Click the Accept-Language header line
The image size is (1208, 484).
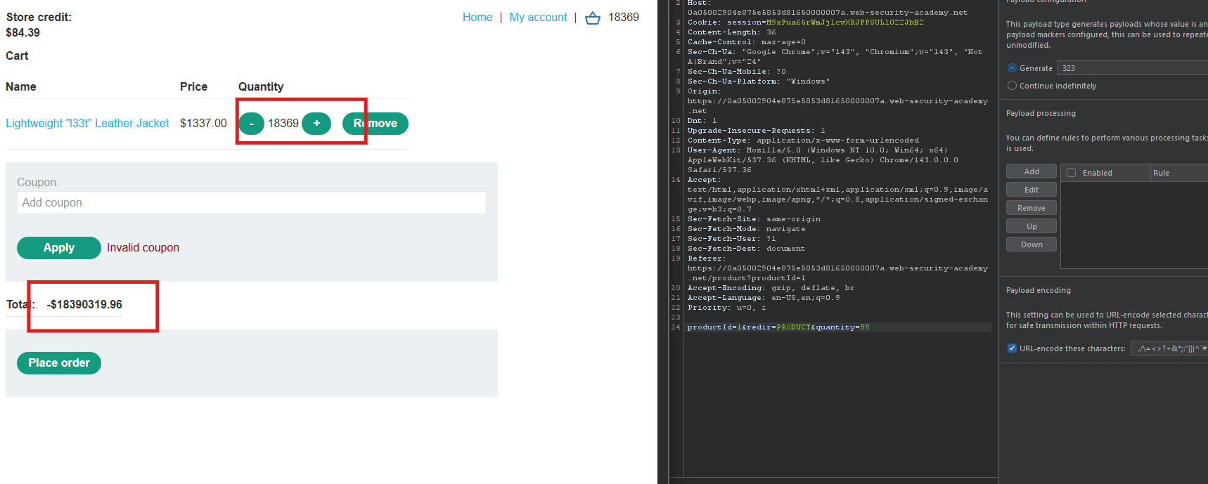(764, 298)
